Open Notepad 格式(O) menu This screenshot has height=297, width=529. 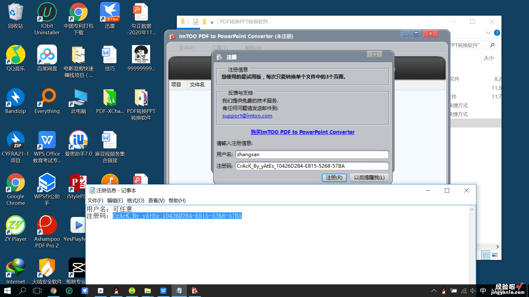136,201
